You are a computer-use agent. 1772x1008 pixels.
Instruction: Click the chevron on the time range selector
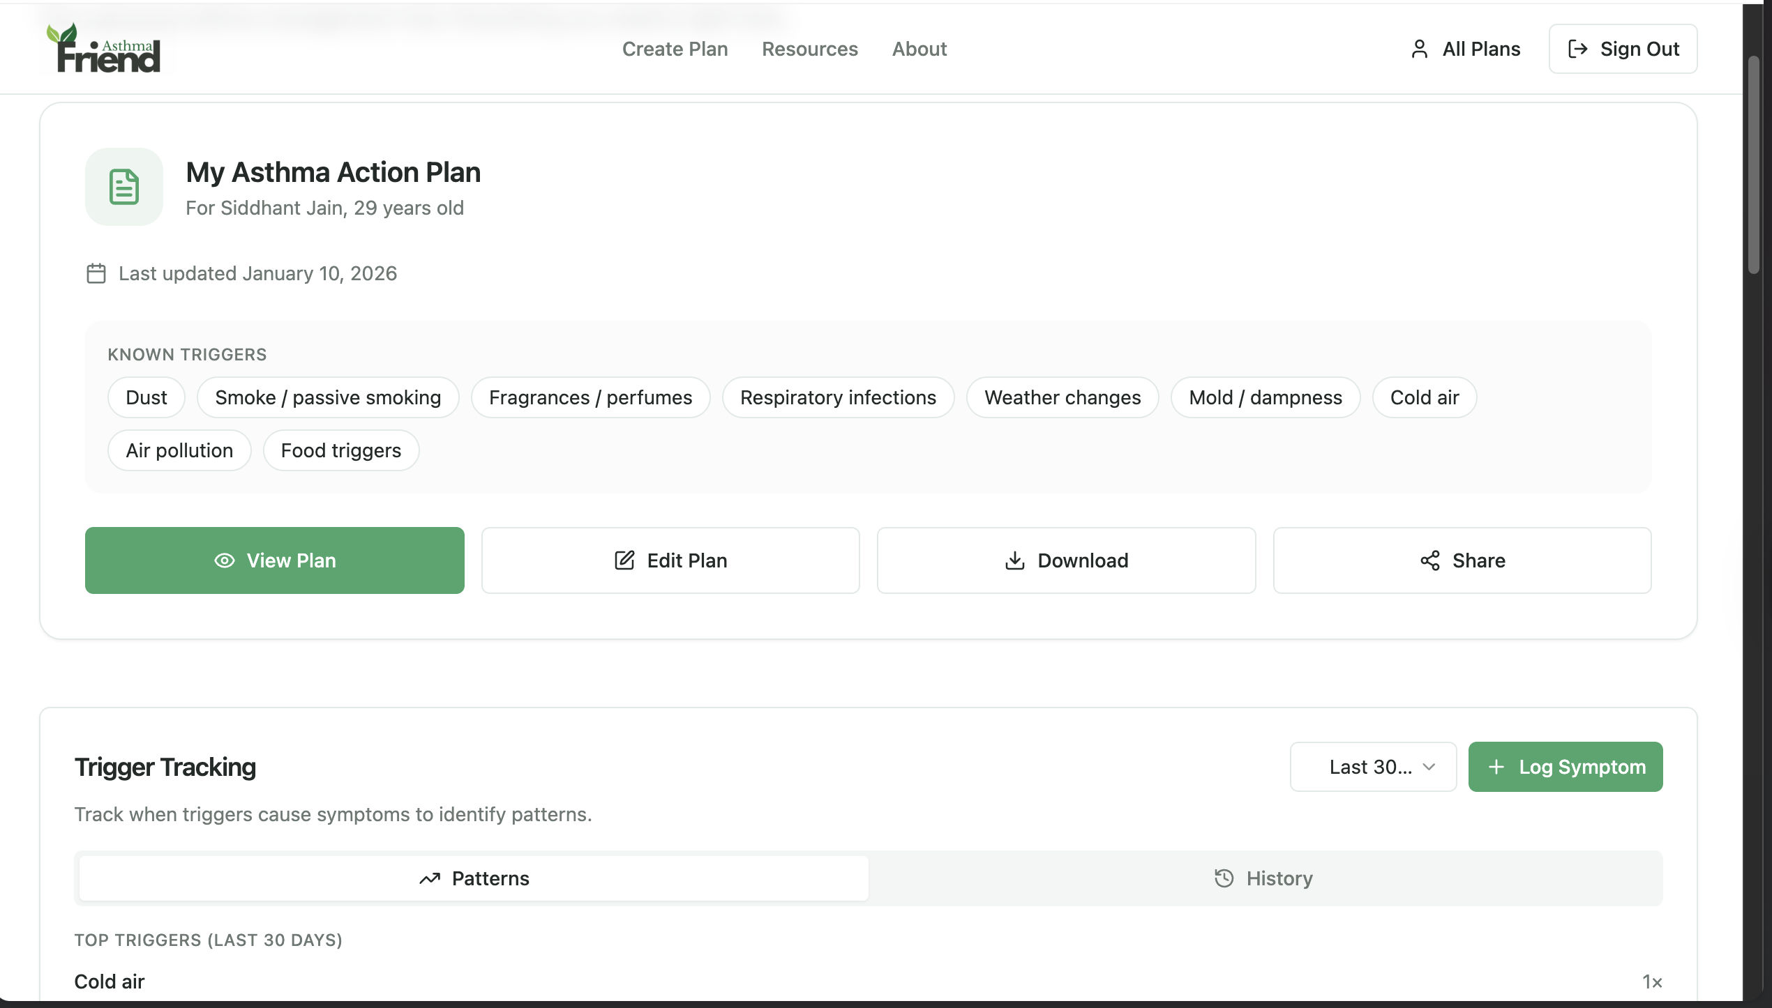[1429, 767]
